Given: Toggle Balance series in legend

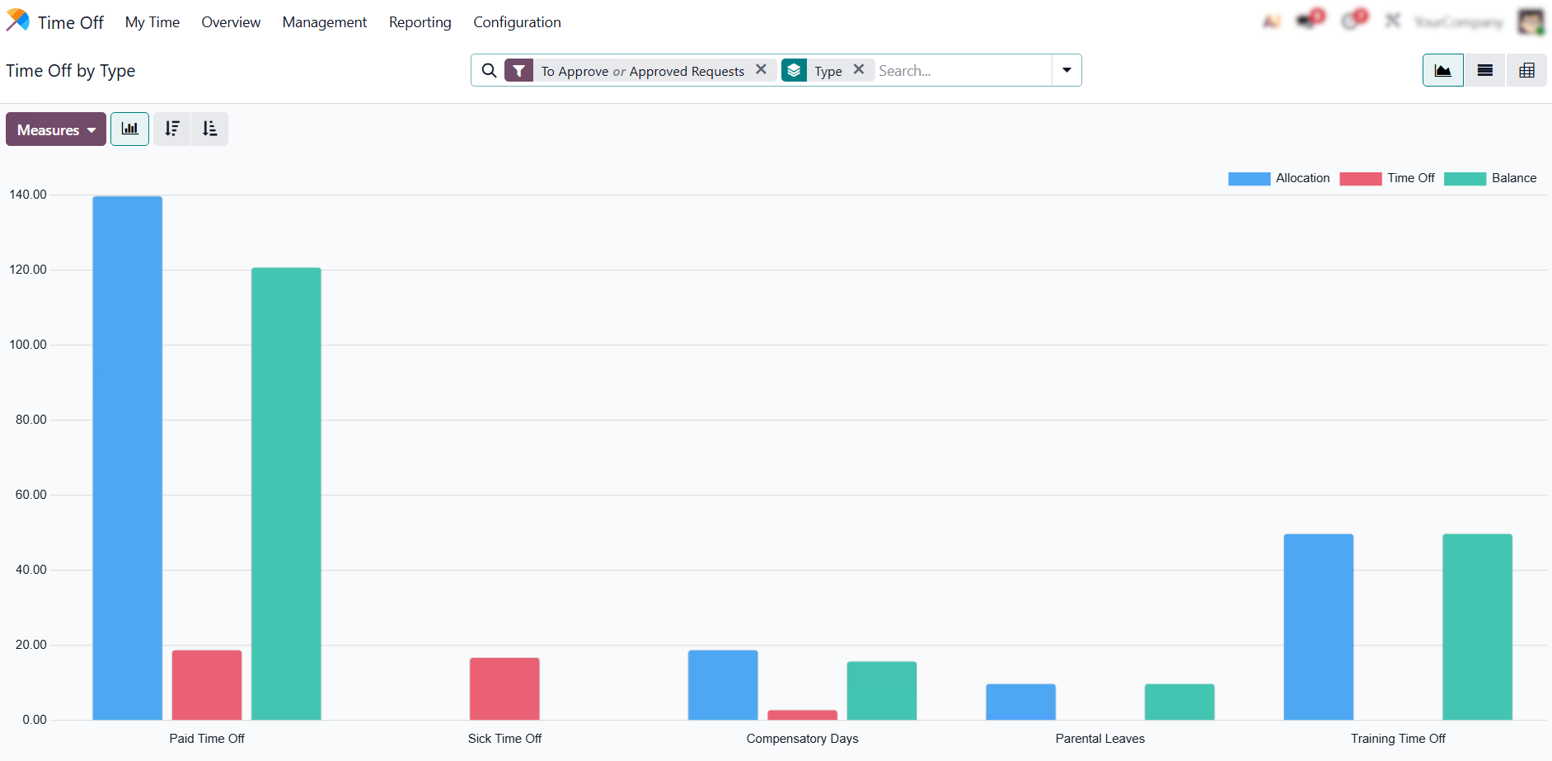Looking at the screenshot, I should [1490, 178].
